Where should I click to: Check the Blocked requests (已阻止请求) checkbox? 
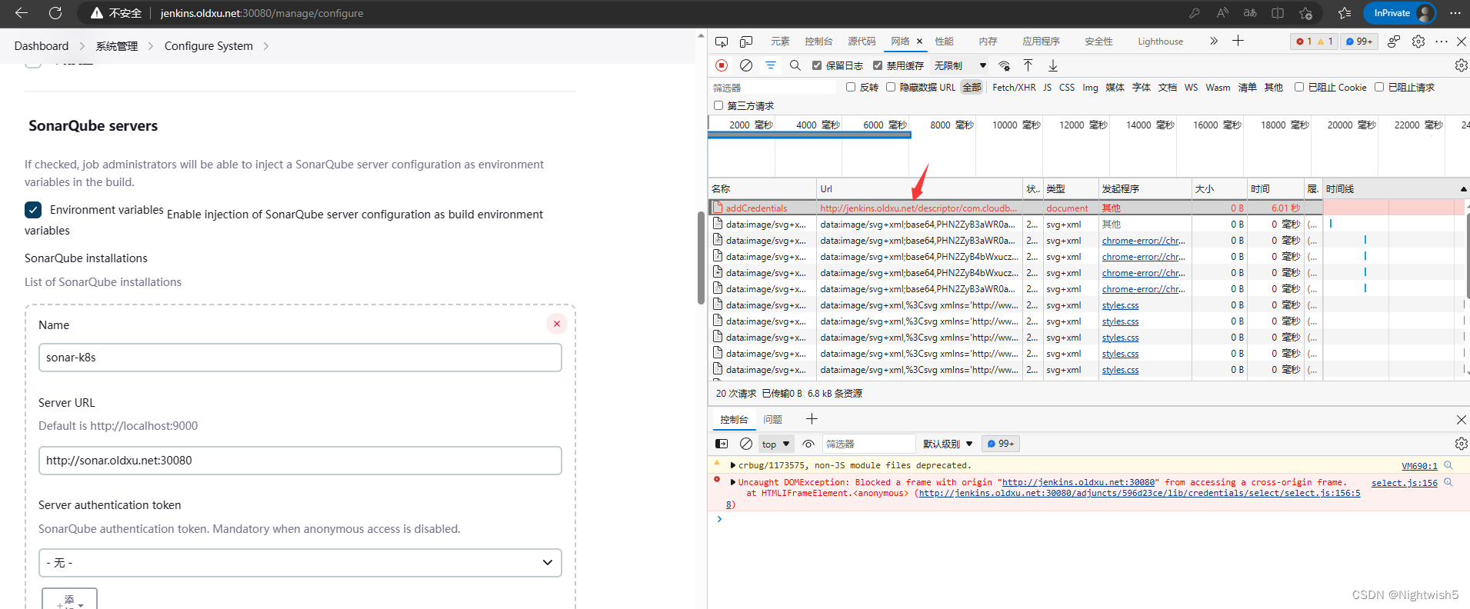pos(1379,87)
